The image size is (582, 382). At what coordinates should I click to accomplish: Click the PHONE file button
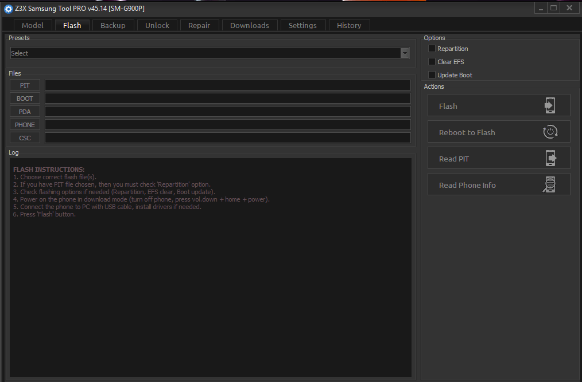click(x=25, y=125)
